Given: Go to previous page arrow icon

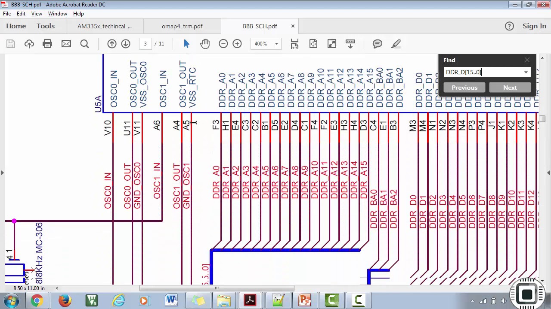Looking at the screenshot, I should [112, 44].
